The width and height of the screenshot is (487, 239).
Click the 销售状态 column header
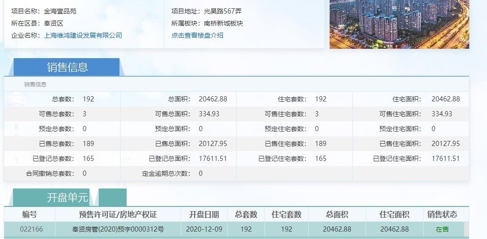tap(442, 214)
